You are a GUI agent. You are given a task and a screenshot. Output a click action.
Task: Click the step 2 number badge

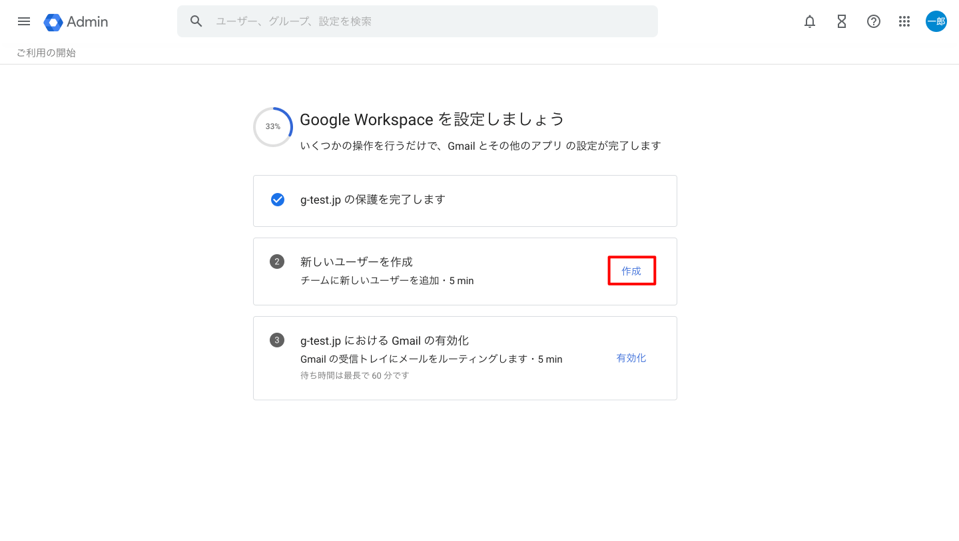point(277,262)
